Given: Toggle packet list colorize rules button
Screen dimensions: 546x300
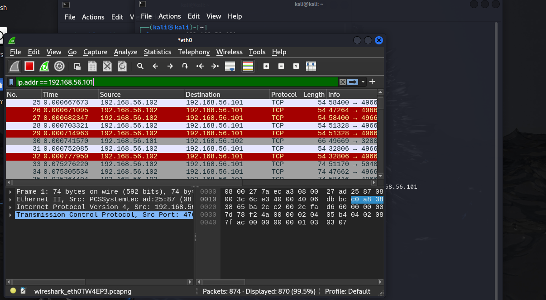Looking at the screenshot, I should pyautogui.click(x=248, y=66).
